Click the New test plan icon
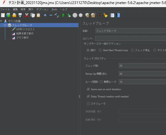The image size is (166, 135). (3, 15)
